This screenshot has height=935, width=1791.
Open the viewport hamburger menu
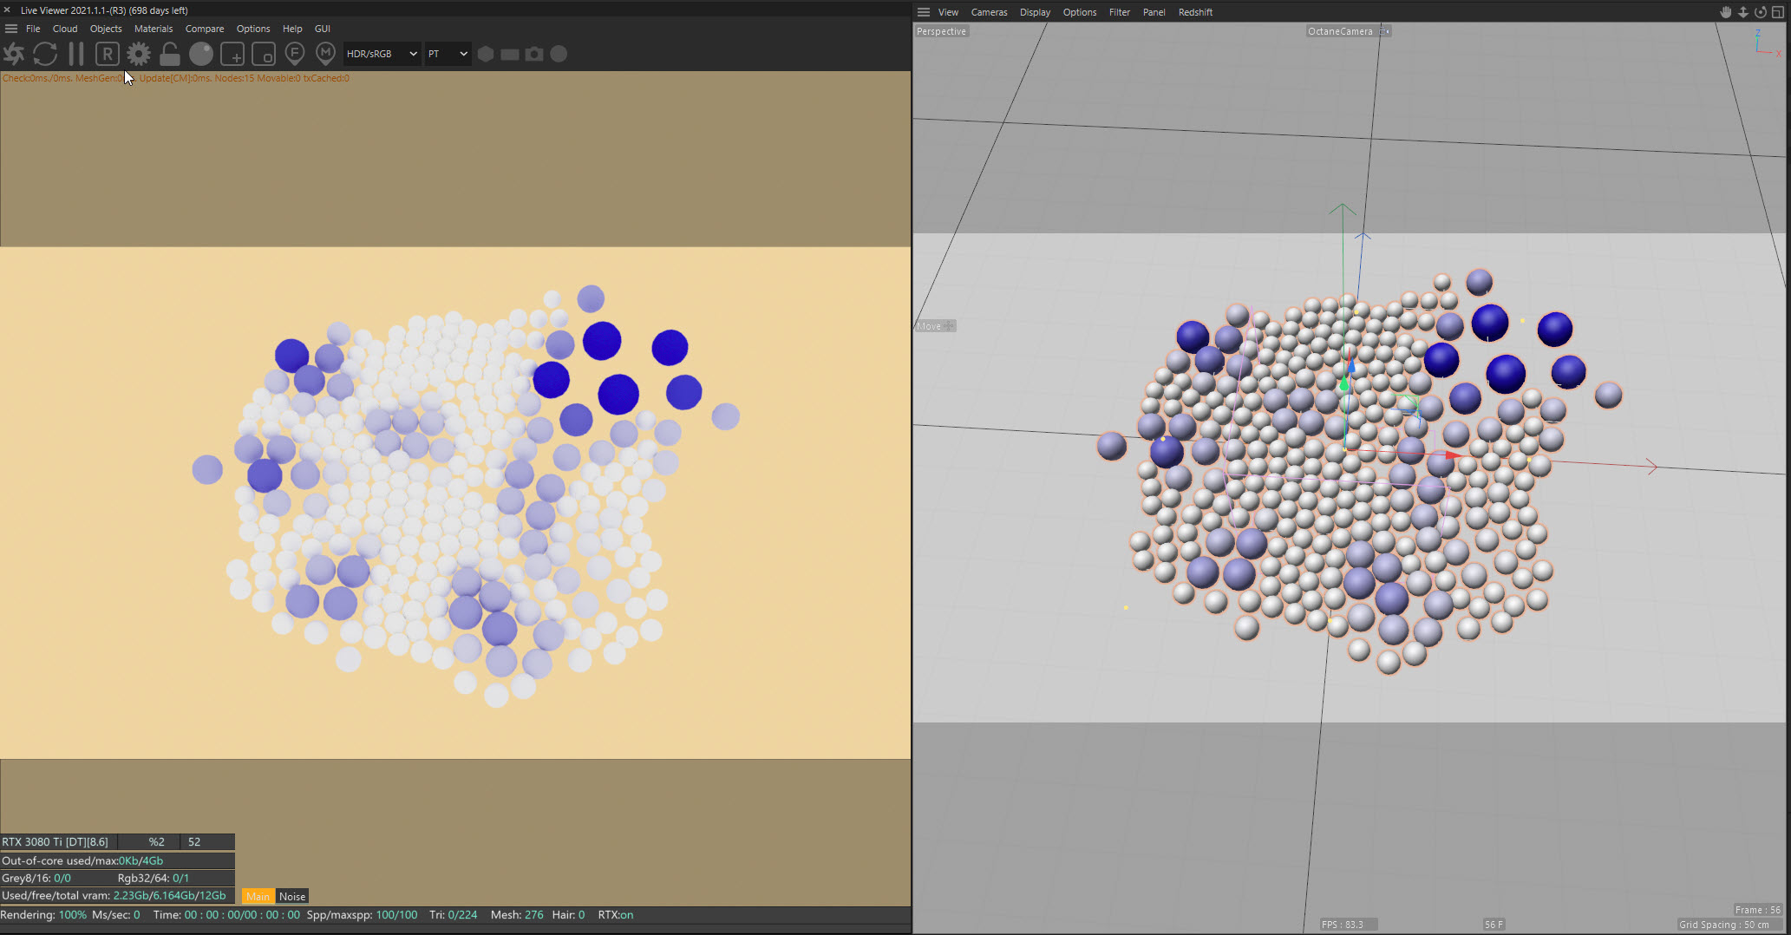pos(924,12)
